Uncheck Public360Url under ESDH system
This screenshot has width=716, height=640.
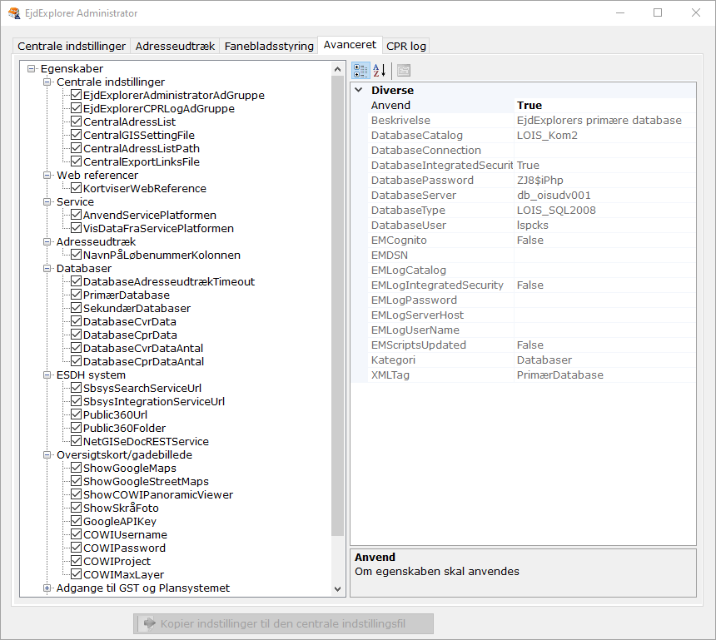(x=76, y=414)
